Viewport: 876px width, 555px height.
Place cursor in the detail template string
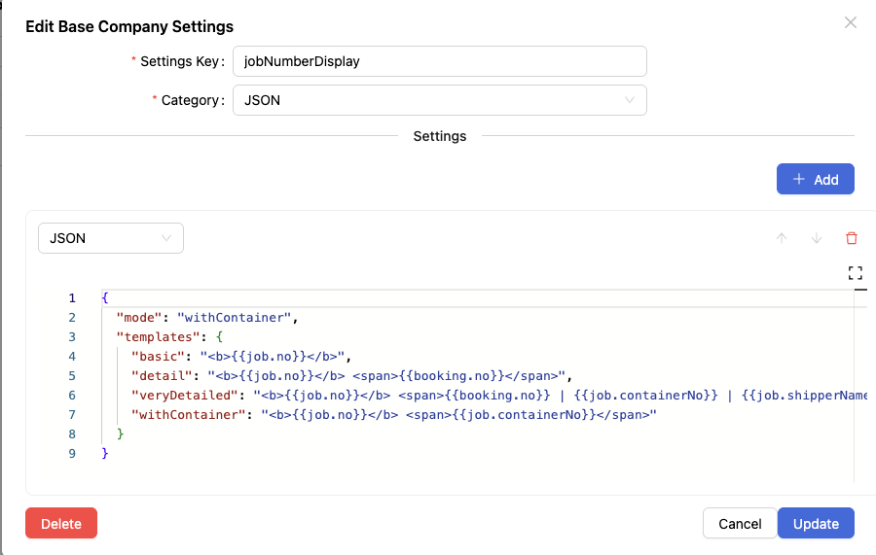coord(386,376)
